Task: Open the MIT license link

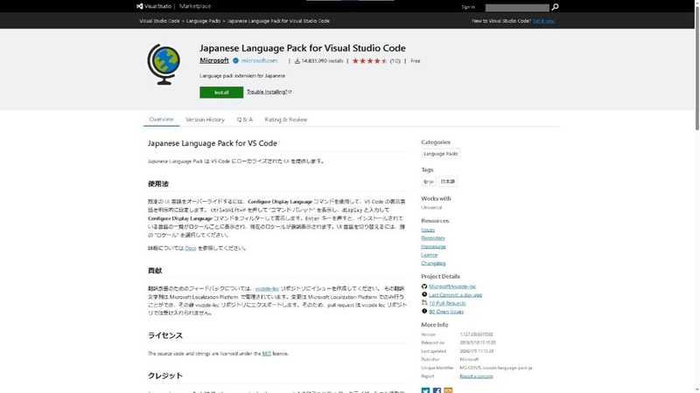Action: coord(267,354)
